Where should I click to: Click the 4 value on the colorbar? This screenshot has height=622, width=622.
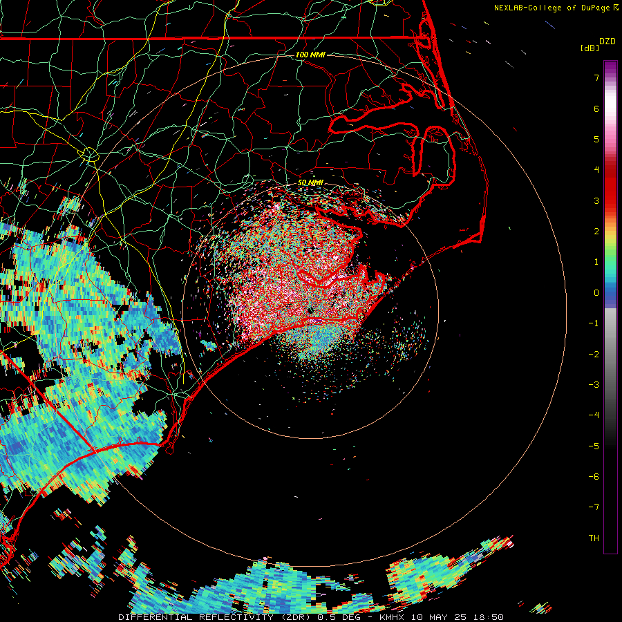(596, 170)
